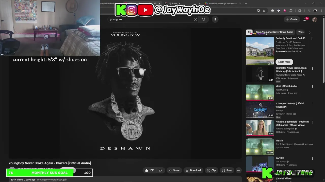The width and height of the screenshot is (325, 182).
Task: Download the Blazers video
Action: click(x=193, y=170)
